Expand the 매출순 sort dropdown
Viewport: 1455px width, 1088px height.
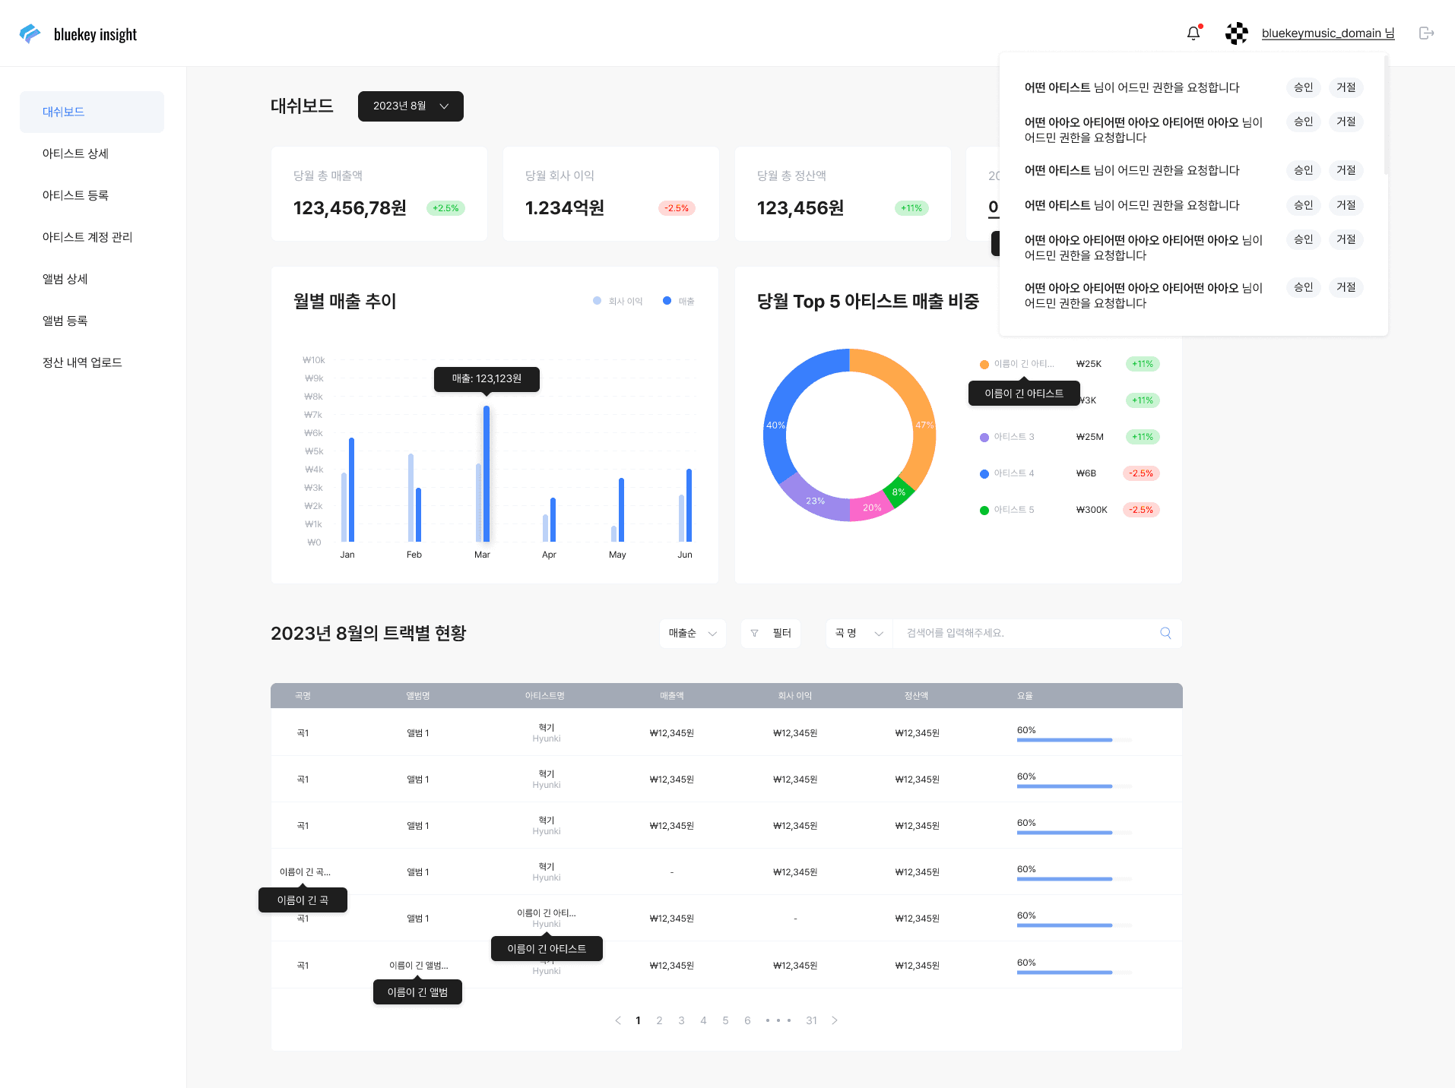tap(693, 634)
